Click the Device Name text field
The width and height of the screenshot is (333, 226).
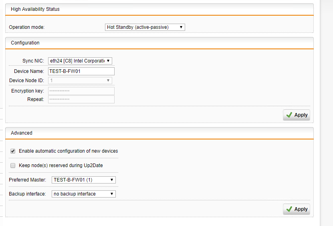[x=81, y=71]
